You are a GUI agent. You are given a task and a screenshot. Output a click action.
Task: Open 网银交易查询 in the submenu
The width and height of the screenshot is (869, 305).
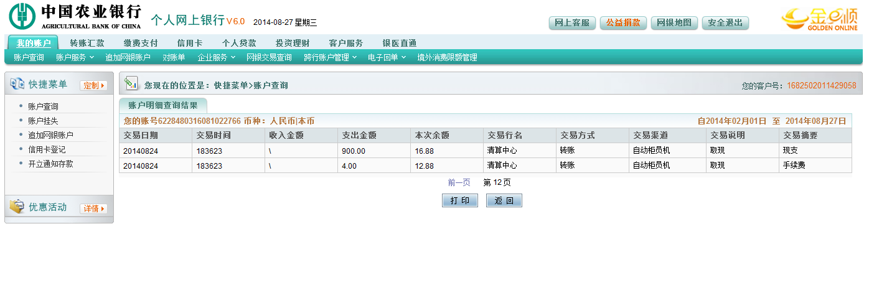269,57
